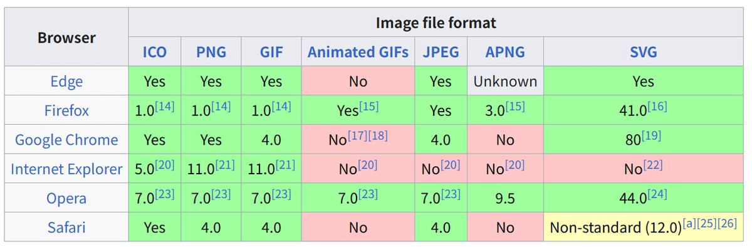The image size is (752, 247).
Task: Open citation 16 in Firefox SVG cell
Action: pos(657,106)
